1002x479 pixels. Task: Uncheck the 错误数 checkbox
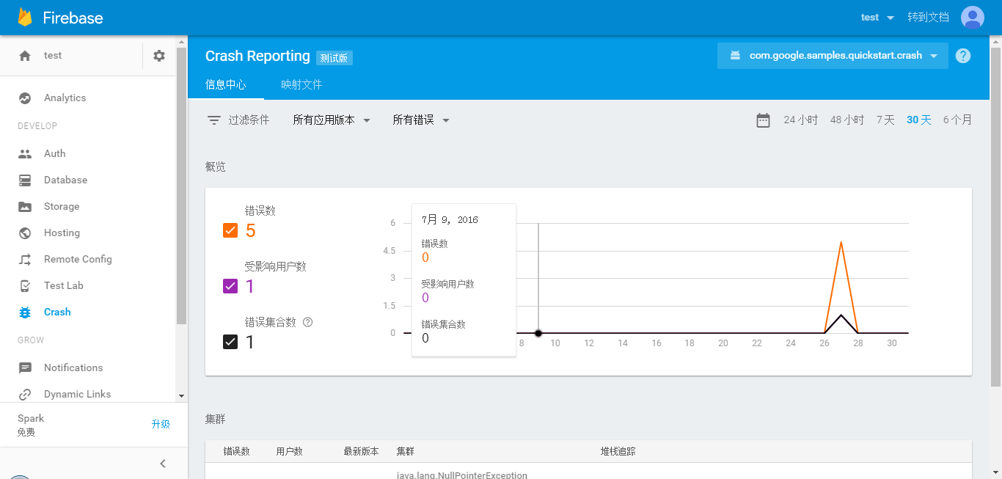coord(230,230)
